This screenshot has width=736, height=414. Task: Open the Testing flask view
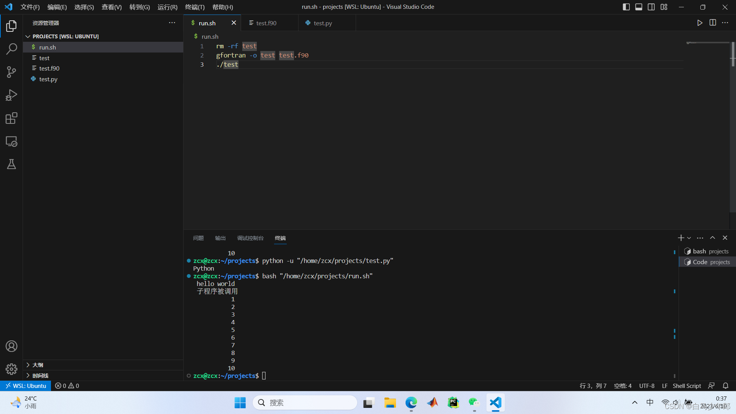point(11,164)
